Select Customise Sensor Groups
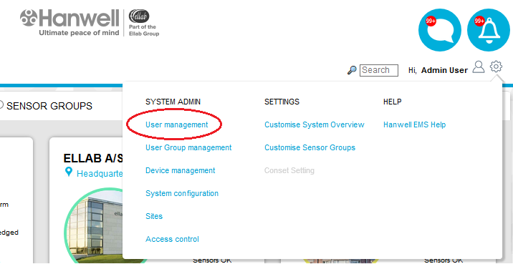Image resolution: width=513 pixels, height=264 pixels. 310,147
